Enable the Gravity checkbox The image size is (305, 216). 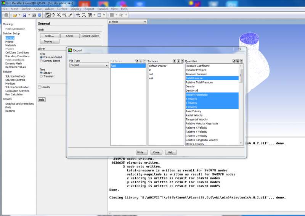pos(40,87)
